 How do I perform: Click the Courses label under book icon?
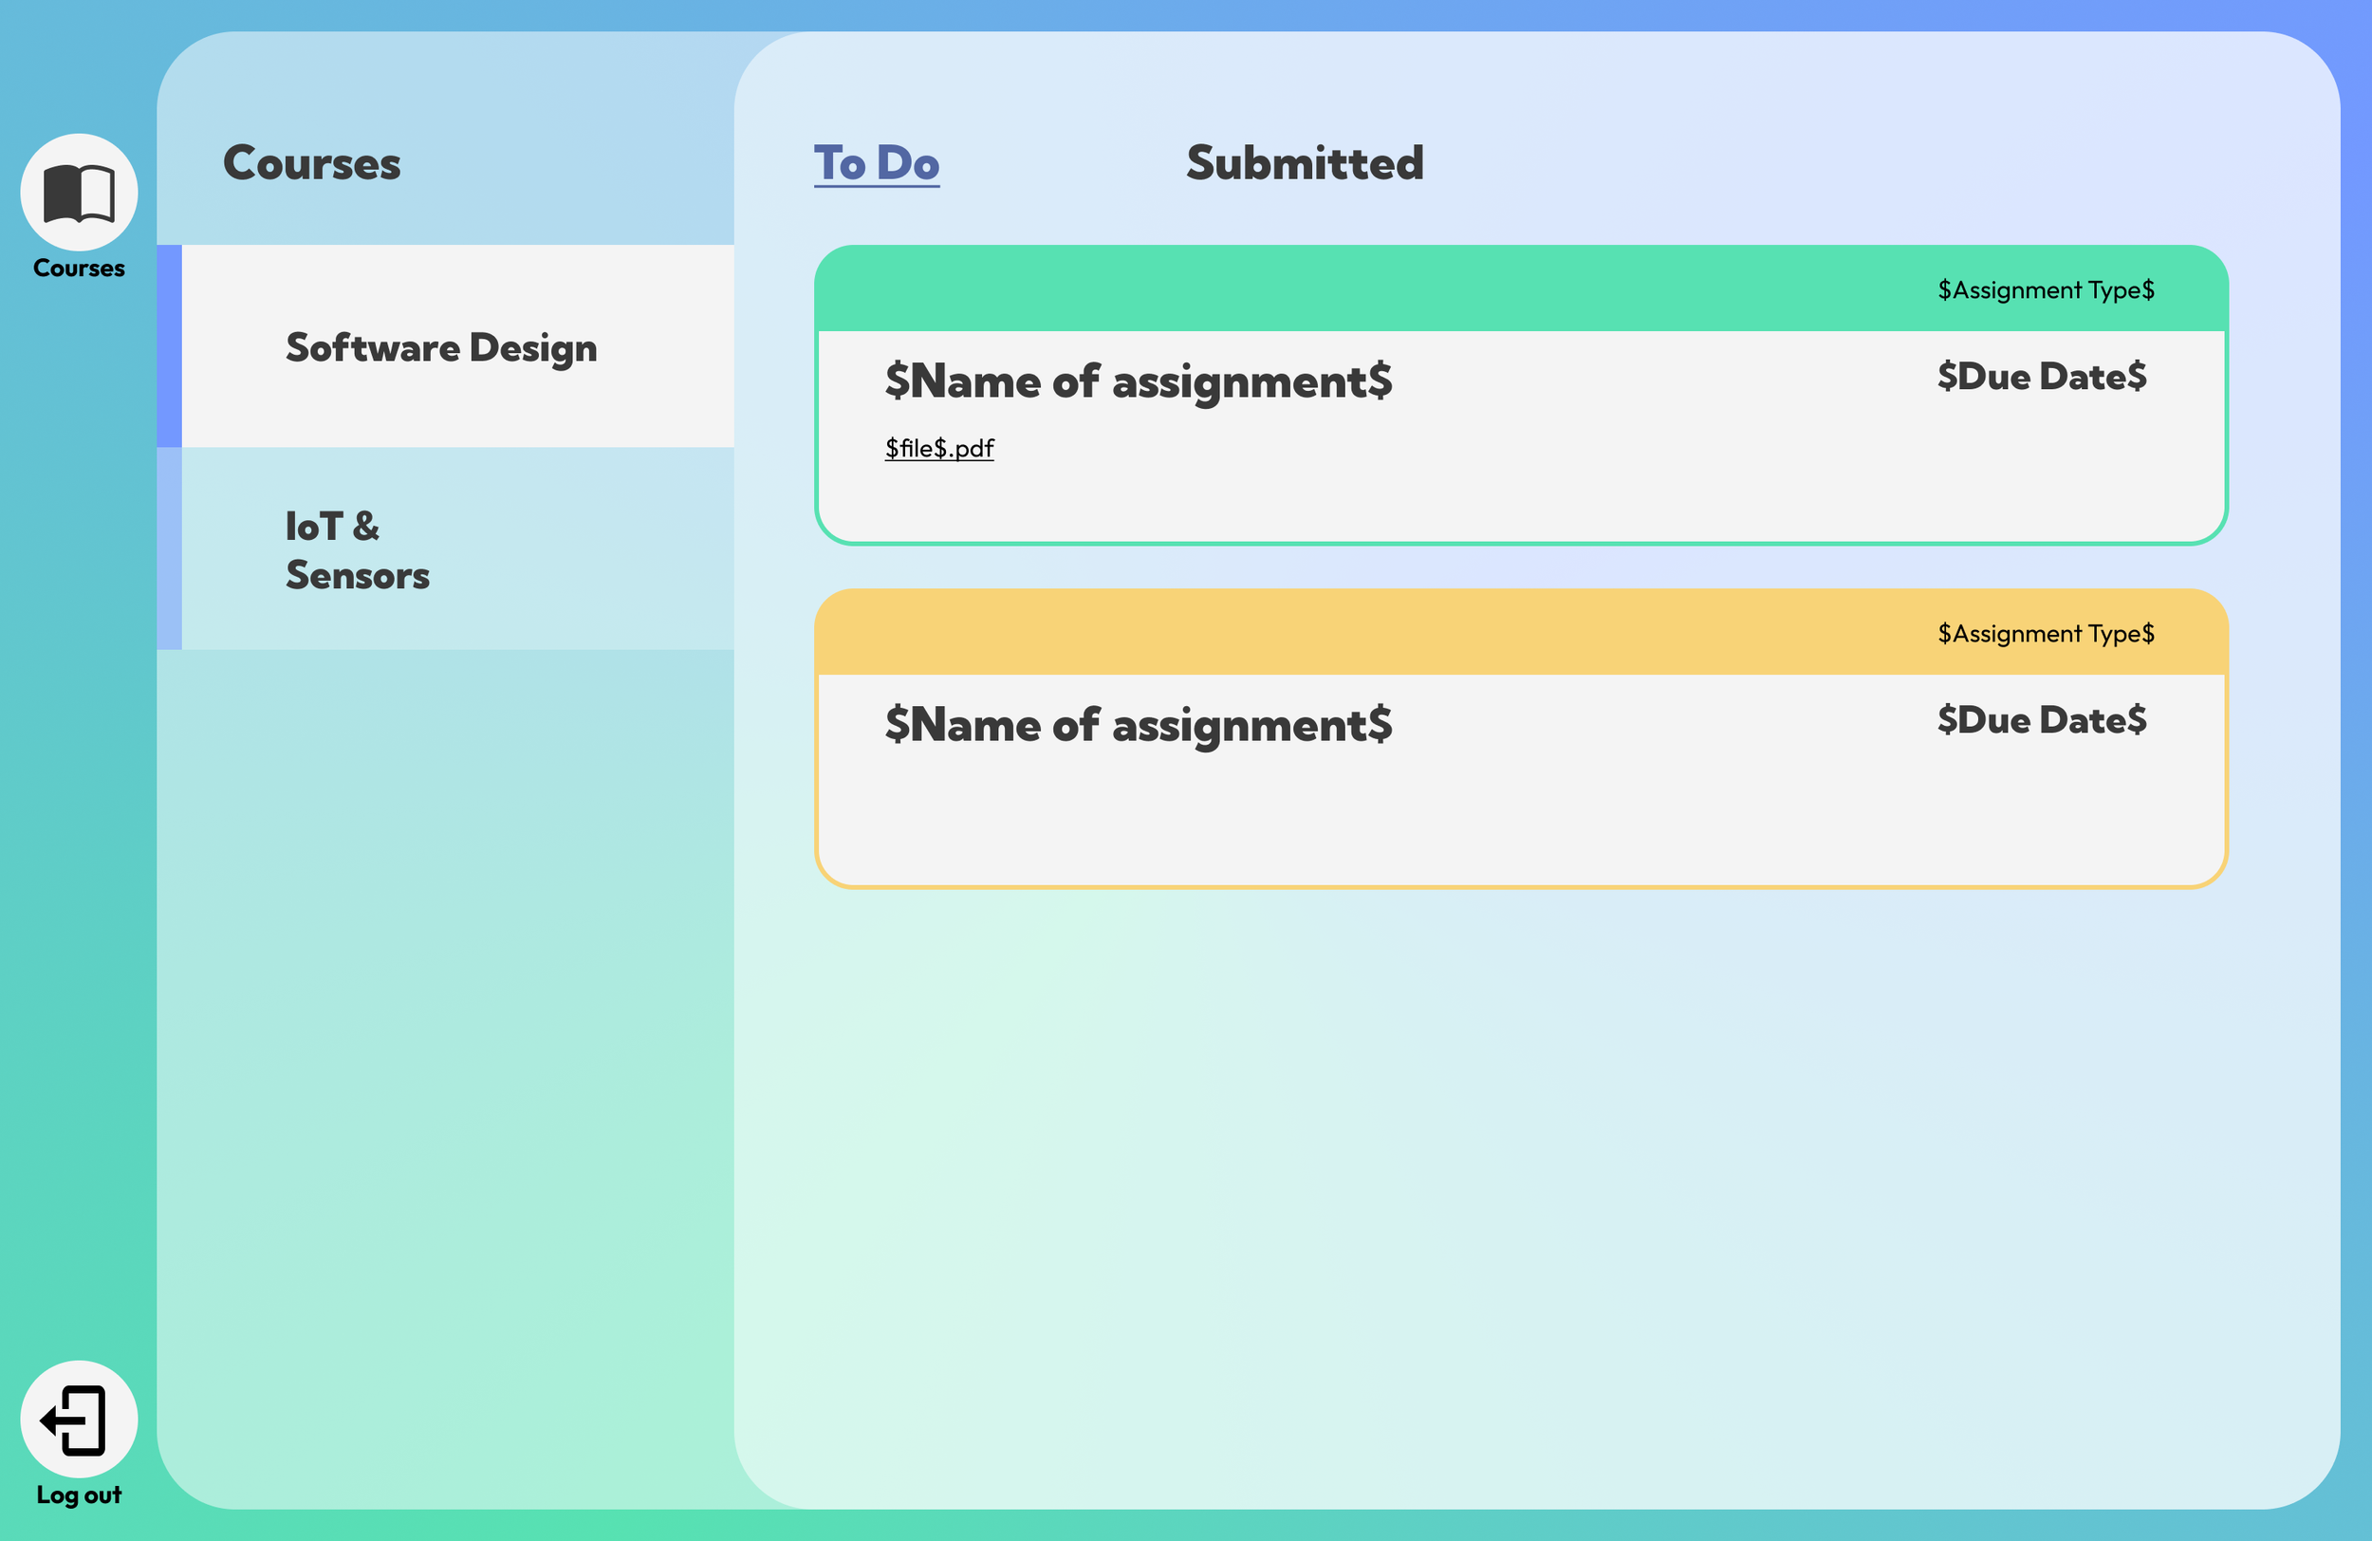(79, 269)
